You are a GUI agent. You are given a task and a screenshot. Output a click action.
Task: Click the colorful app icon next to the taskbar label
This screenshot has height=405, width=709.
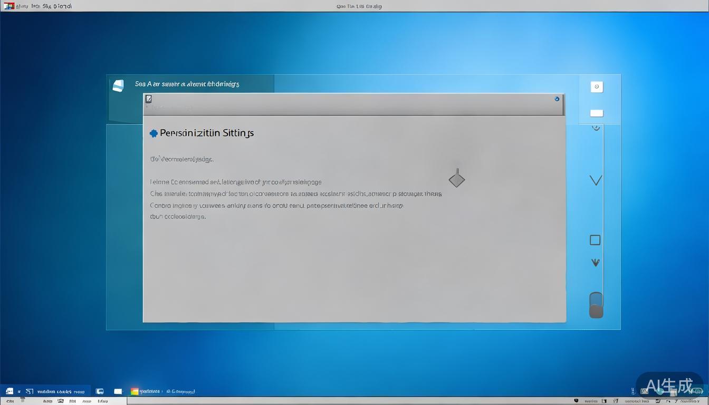(135, 391)
